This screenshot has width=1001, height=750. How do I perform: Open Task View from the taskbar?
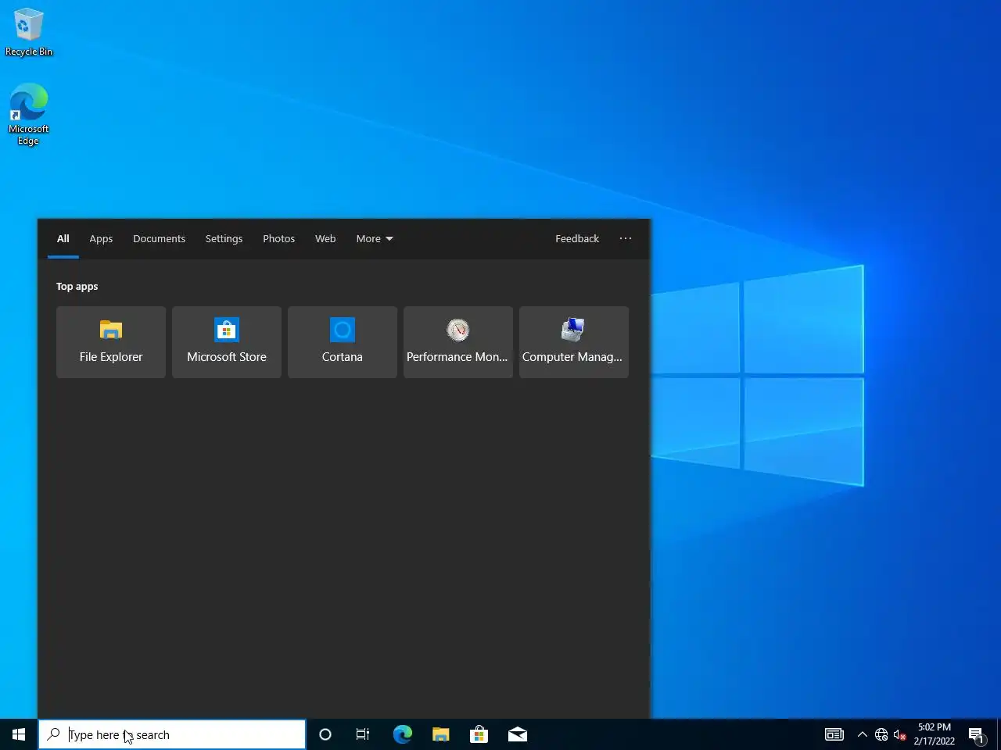coord(363,734)
